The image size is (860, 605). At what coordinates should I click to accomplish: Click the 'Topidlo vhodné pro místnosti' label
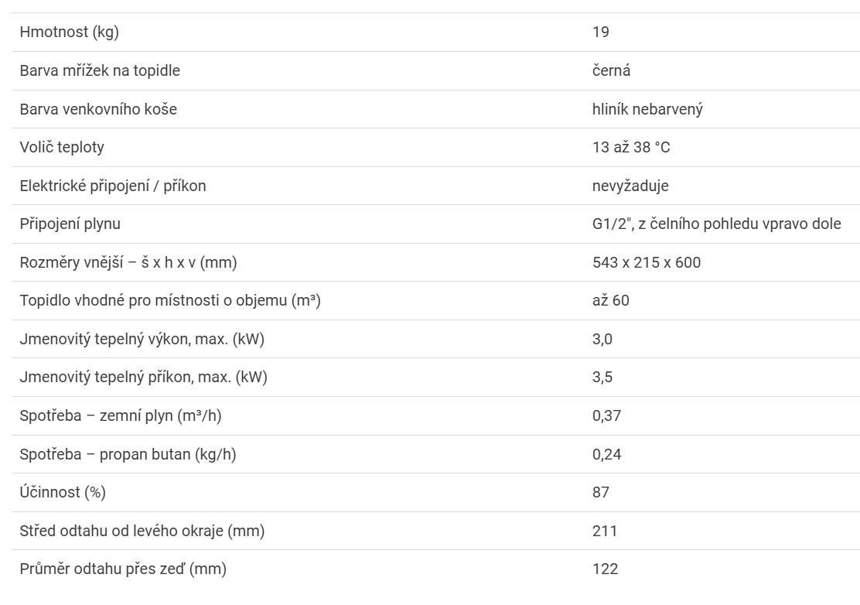[170, 300]
